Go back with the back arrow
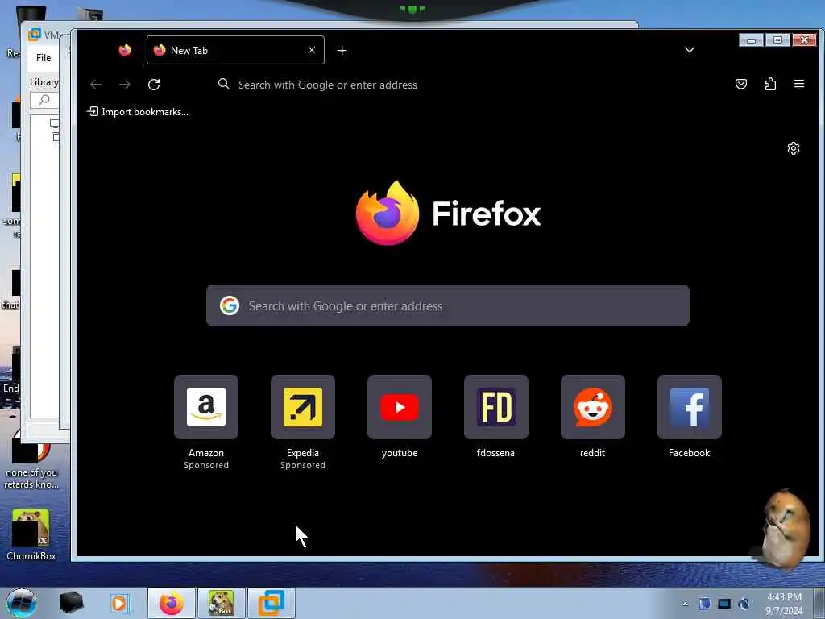Viewport: 825px width, 619px height. (x=96, y=84)
